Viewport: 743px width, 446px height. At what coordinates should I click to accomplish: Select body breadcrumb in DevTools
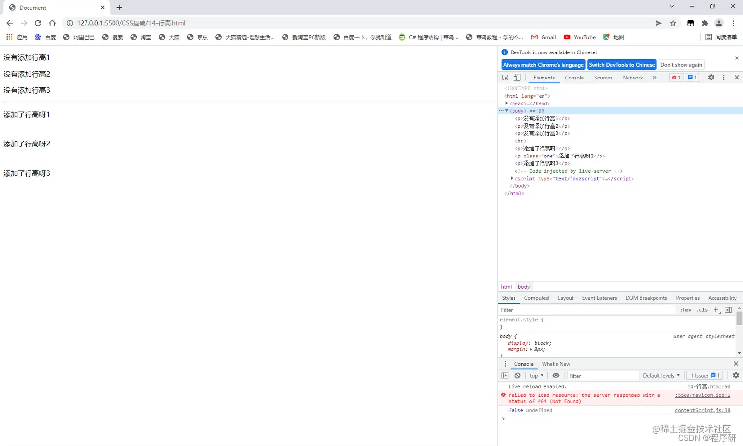524,287
